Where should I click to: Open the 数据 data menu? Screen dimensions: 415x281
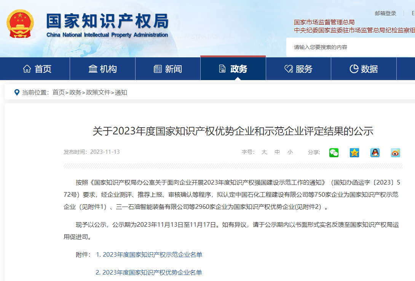pos(364,69)
